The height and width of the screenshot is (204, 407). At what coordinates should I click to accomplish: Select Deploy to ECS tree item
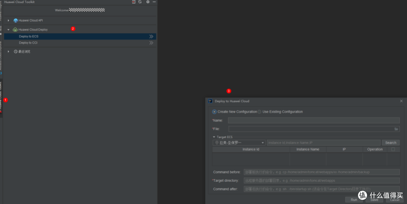tap(80, 37)
